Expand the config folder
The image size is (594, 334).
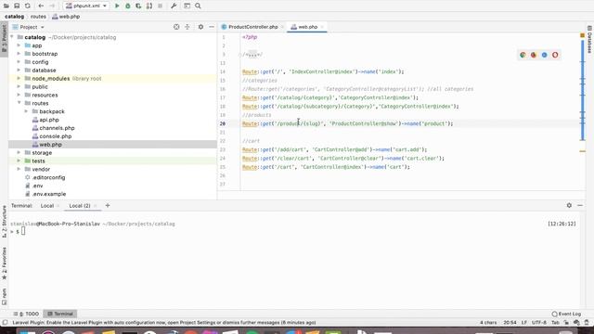click(19, 62)
